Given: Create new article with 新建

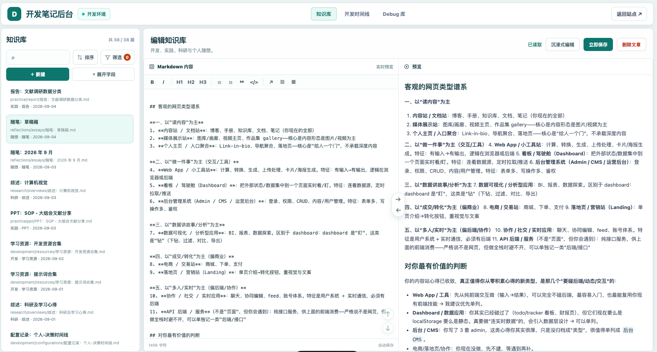Looking at the screenshot, I should pos(38,74).
